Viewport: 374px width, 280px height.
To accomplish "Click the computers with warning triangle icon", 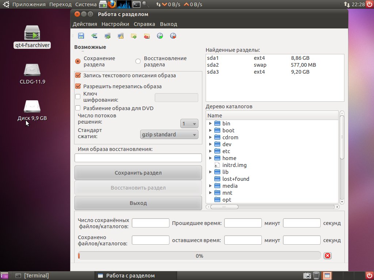I will click(x=121, y=36).
